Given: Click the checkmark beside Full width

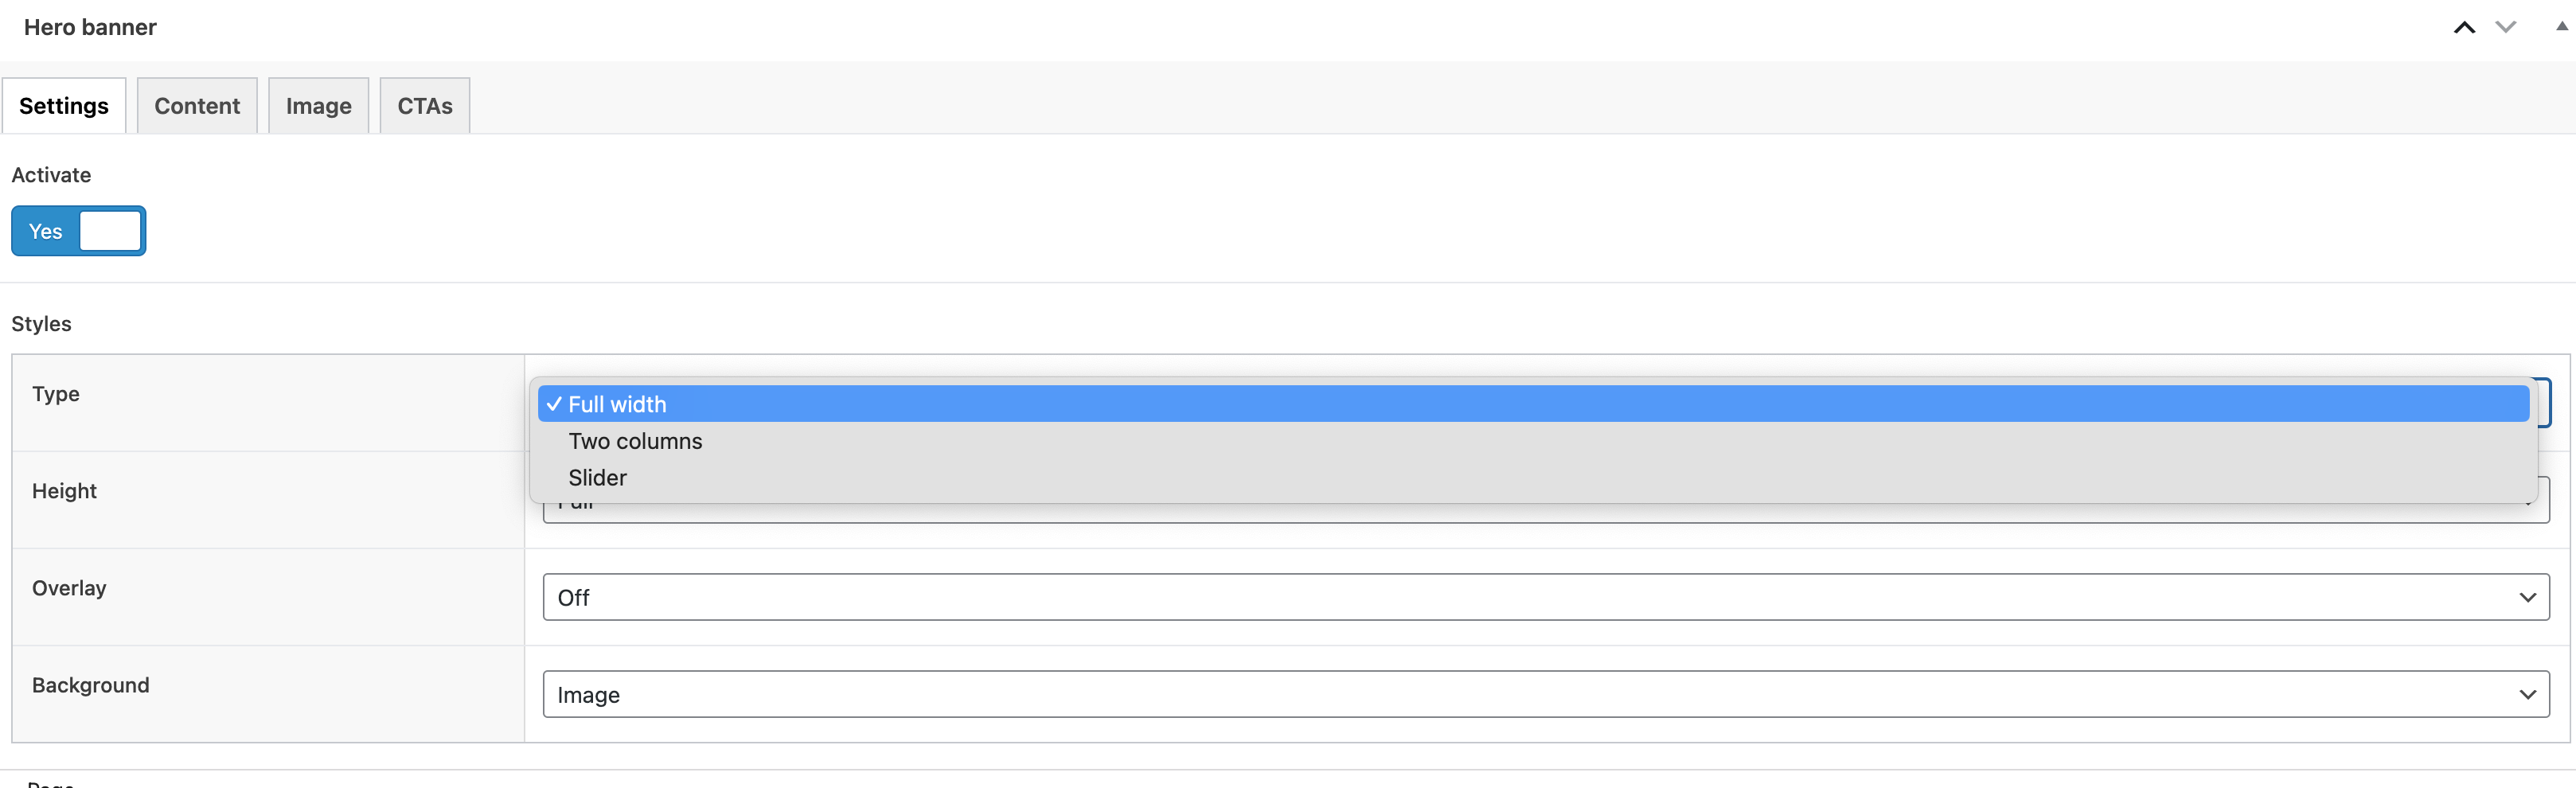Looking at the screenshot, I should (554, 404).
